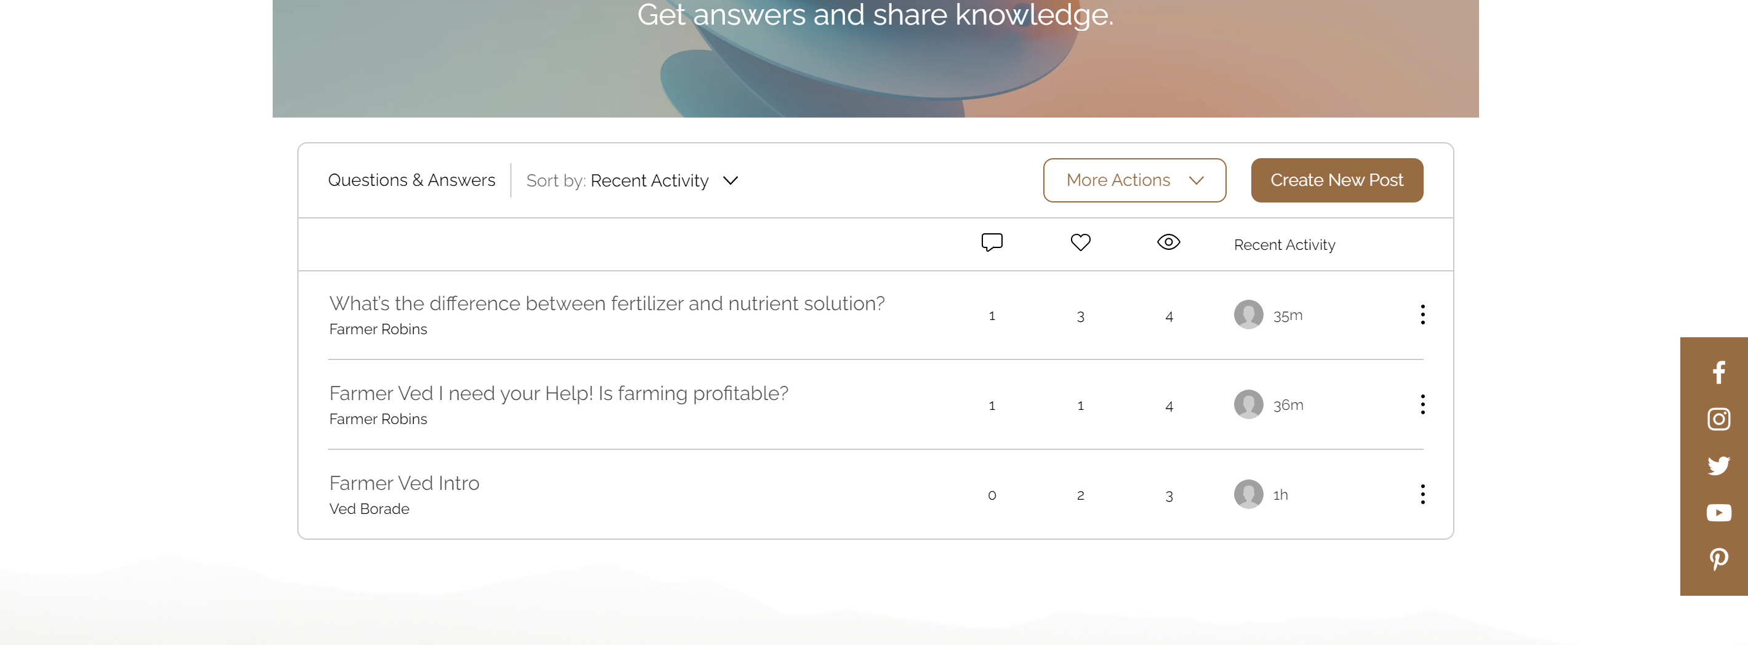Click the eye views column icon

click(x=1168, y=242)
